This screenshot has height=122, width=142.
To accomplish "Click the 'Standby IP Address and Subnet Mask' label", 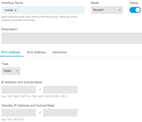I will click(28, 105).
